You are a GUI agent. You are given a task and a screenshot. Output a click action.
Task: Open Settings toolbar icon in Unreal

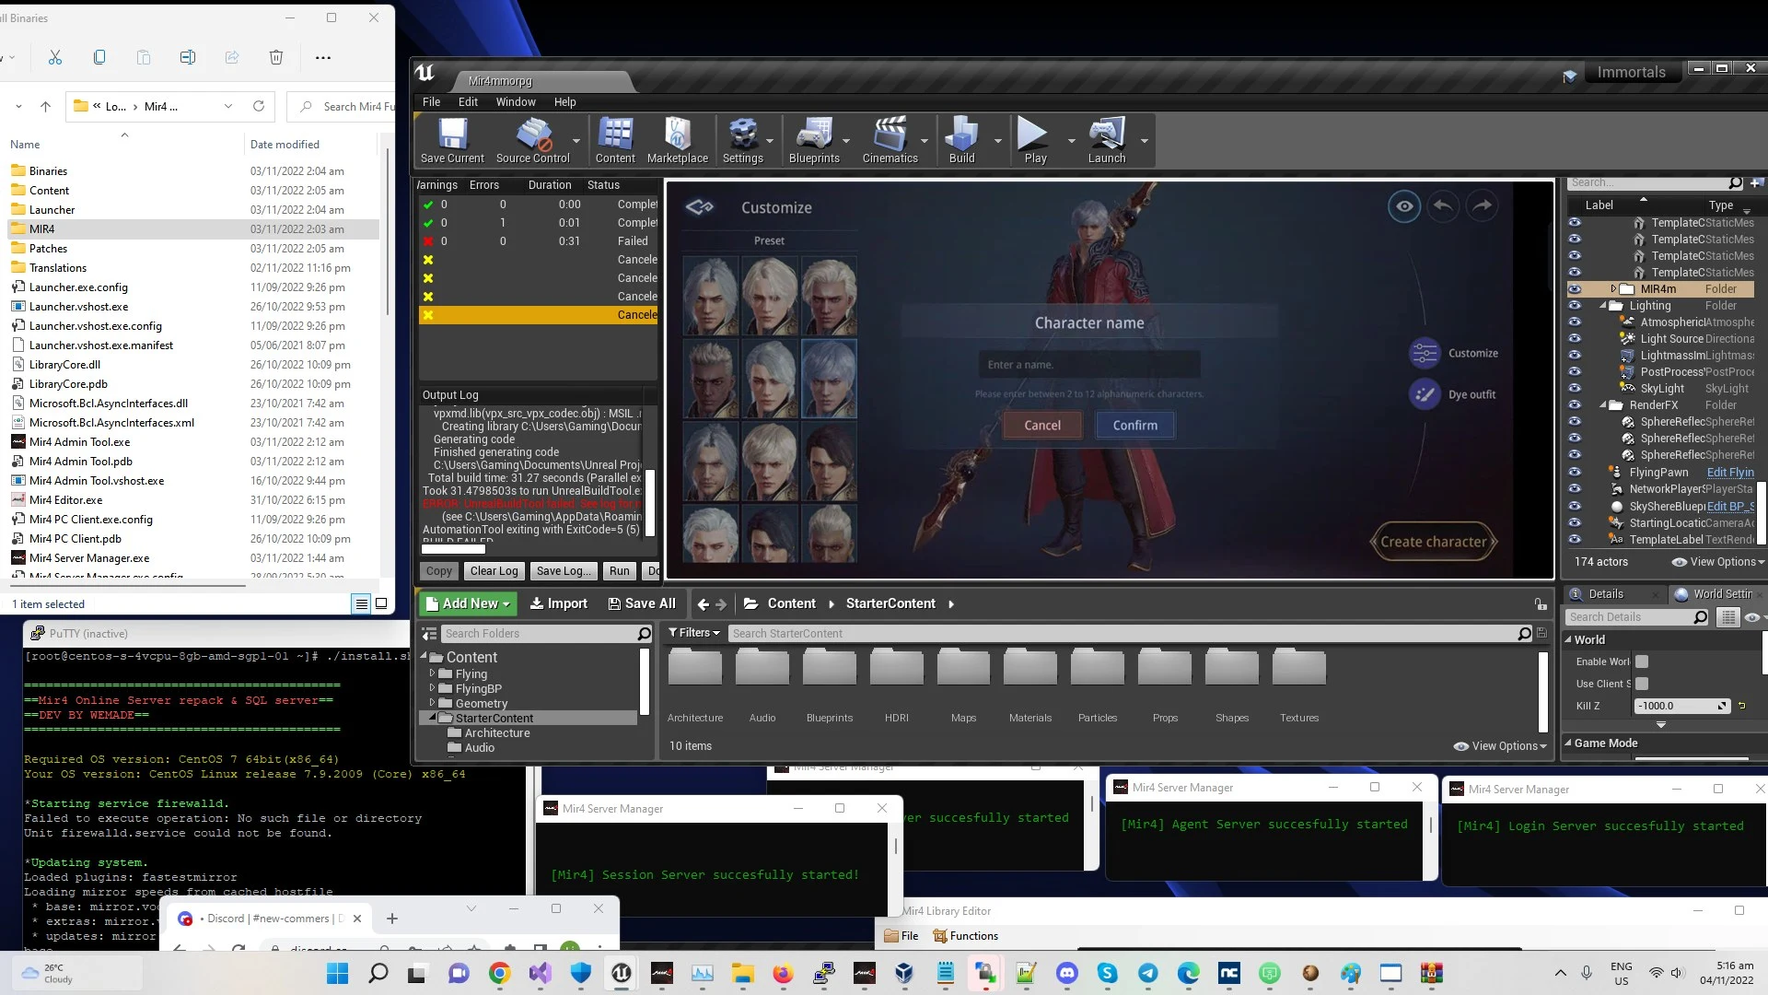(x=742, y=140)
